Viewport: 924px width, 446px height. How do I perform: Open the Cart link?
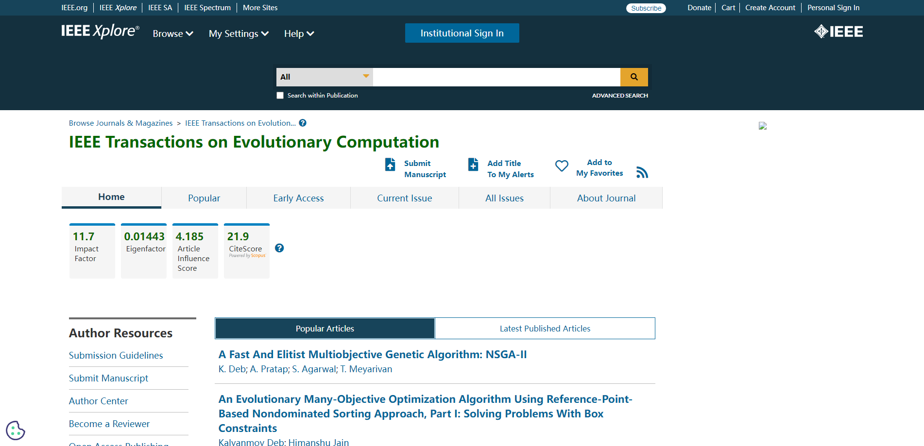[728, 8]
